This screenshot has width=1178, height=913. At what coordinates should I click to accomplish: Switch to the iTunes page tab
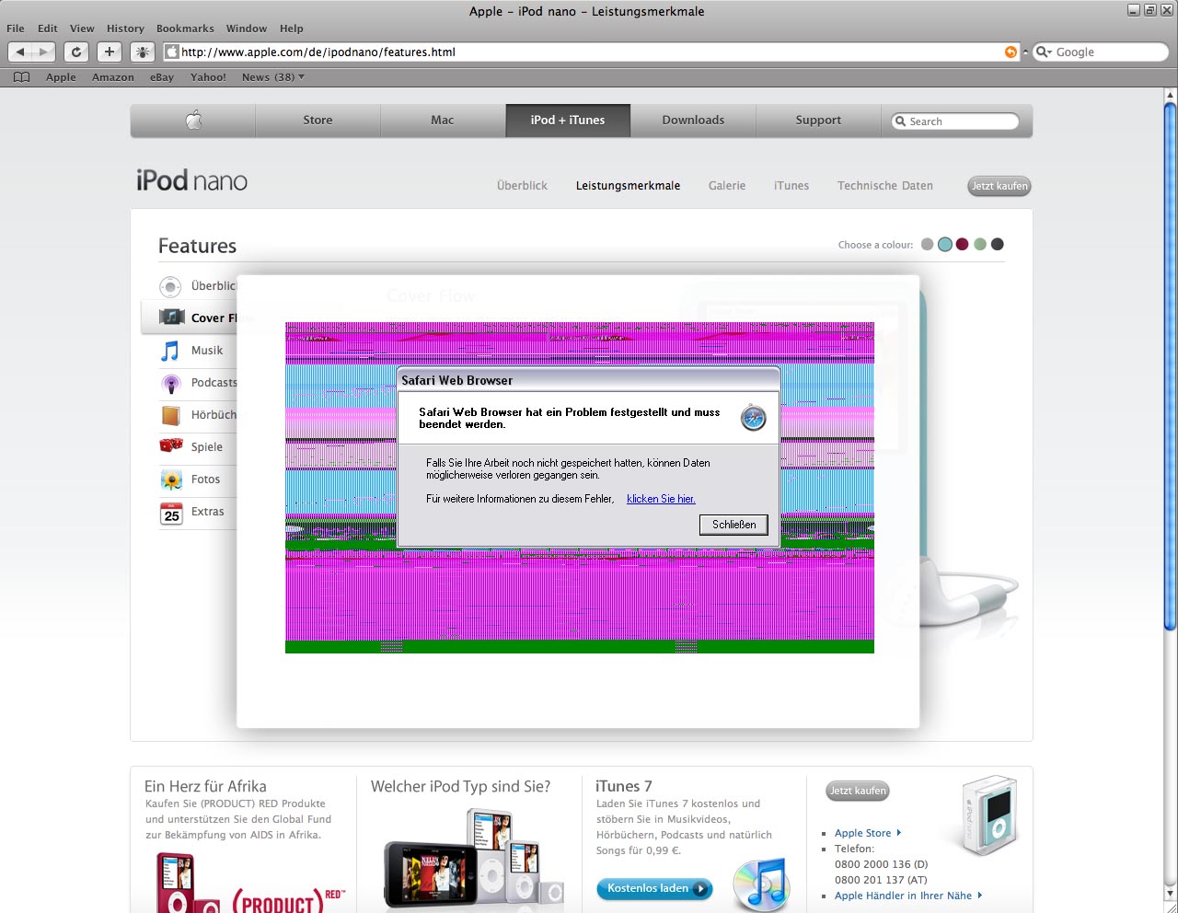click(x=791, y=185)
